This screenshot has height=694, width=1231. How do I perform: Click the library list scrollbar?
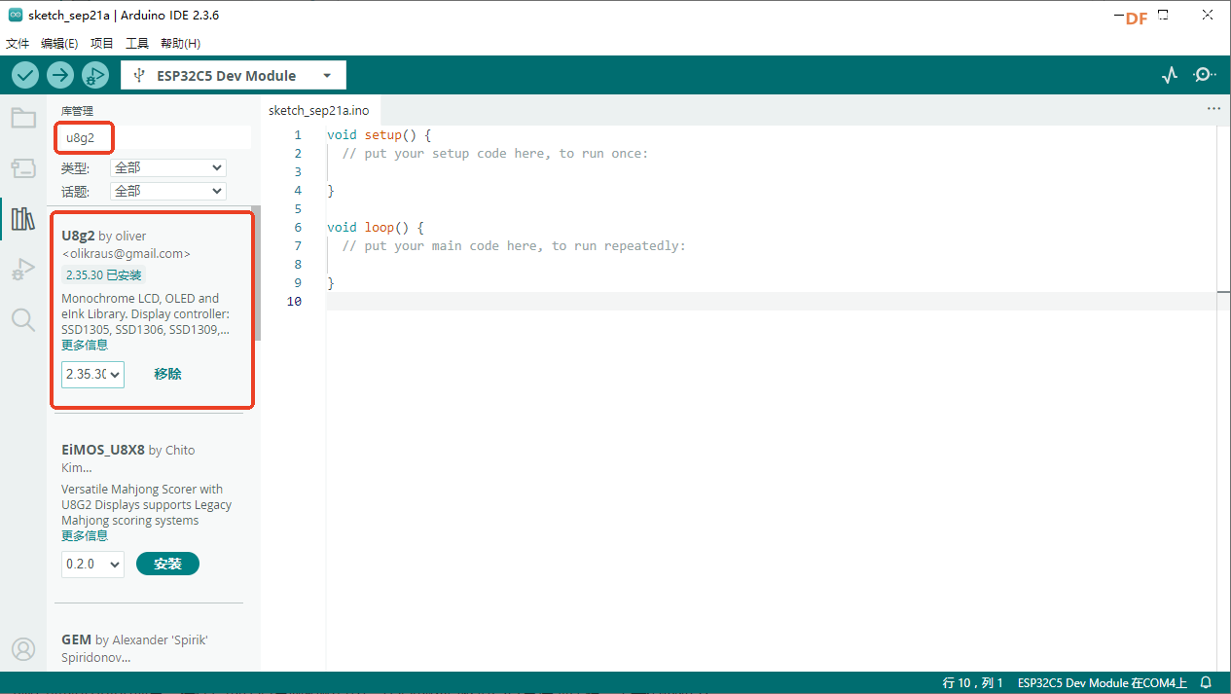coord(256,273)
